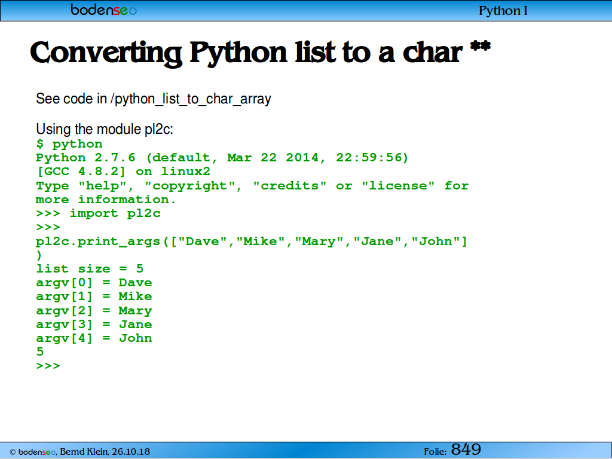Click the bodenseo logo in header
Screen dimensions: 612x459
coord(103,10)
